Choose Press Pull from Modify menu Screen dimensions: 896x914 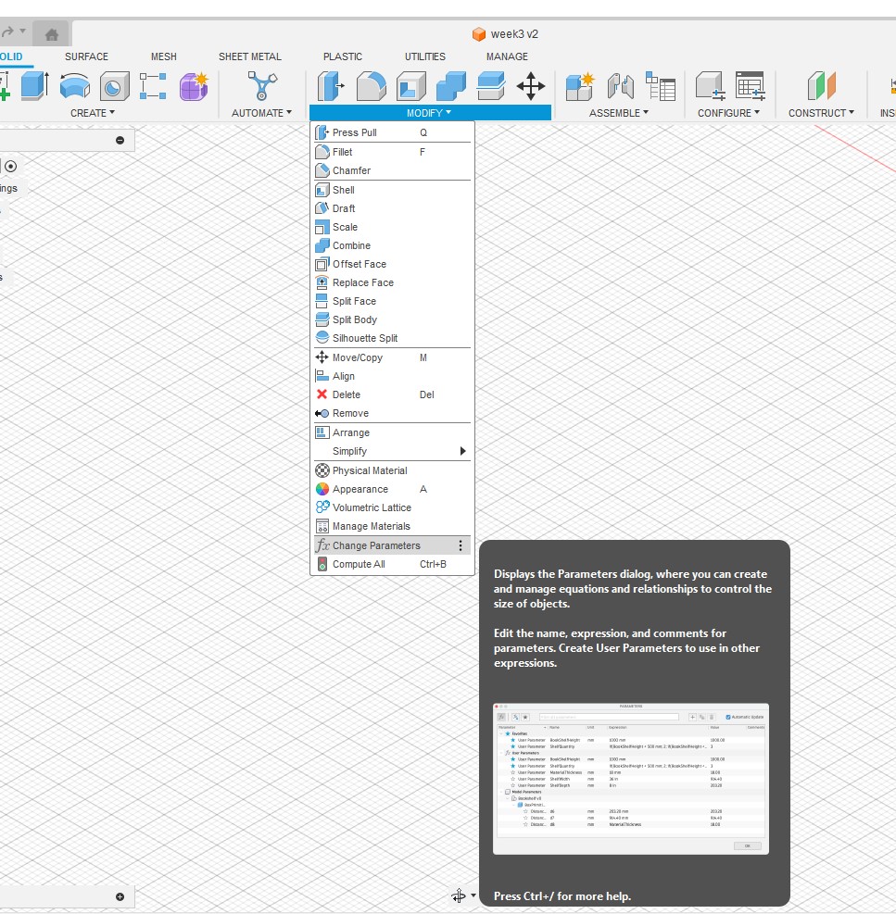392,133
